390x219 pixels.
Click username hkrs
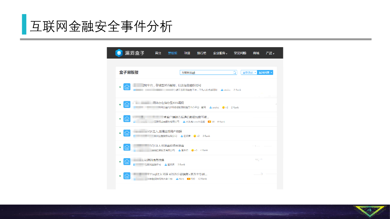181,179
